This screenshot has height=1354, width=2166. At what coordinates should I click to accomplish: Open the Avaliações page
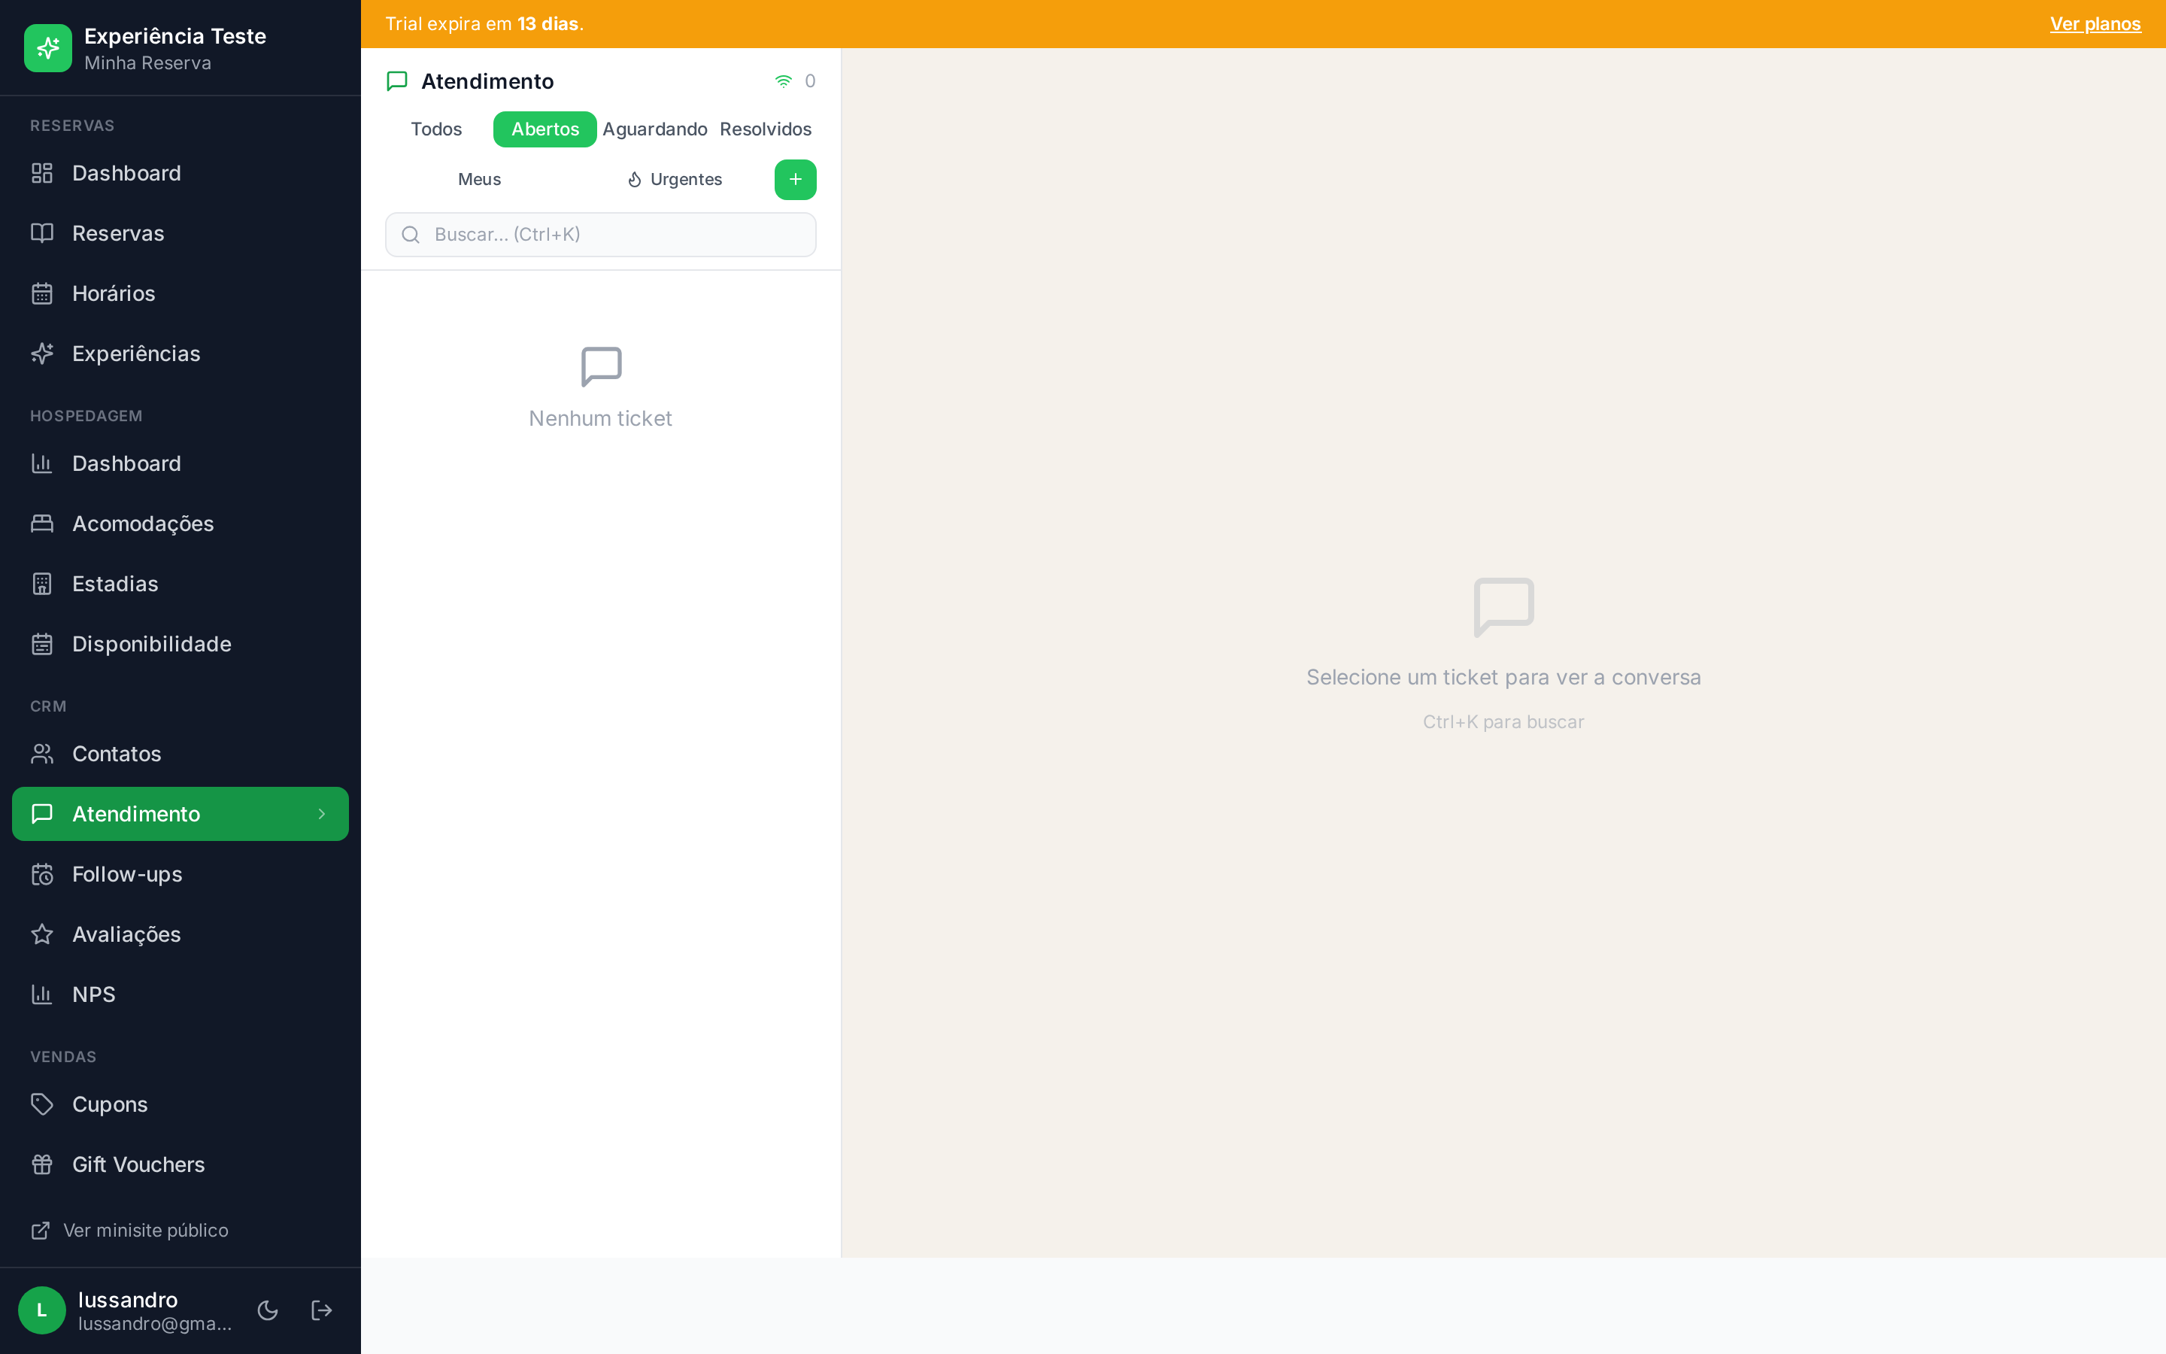(x=180, y=933)
